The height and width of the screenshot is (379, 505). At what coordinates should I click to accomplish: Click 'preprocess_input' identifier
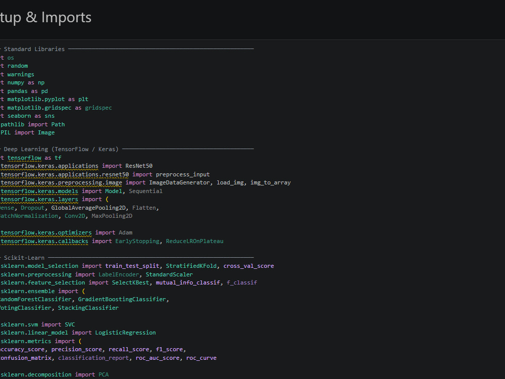tap(183, 174)
